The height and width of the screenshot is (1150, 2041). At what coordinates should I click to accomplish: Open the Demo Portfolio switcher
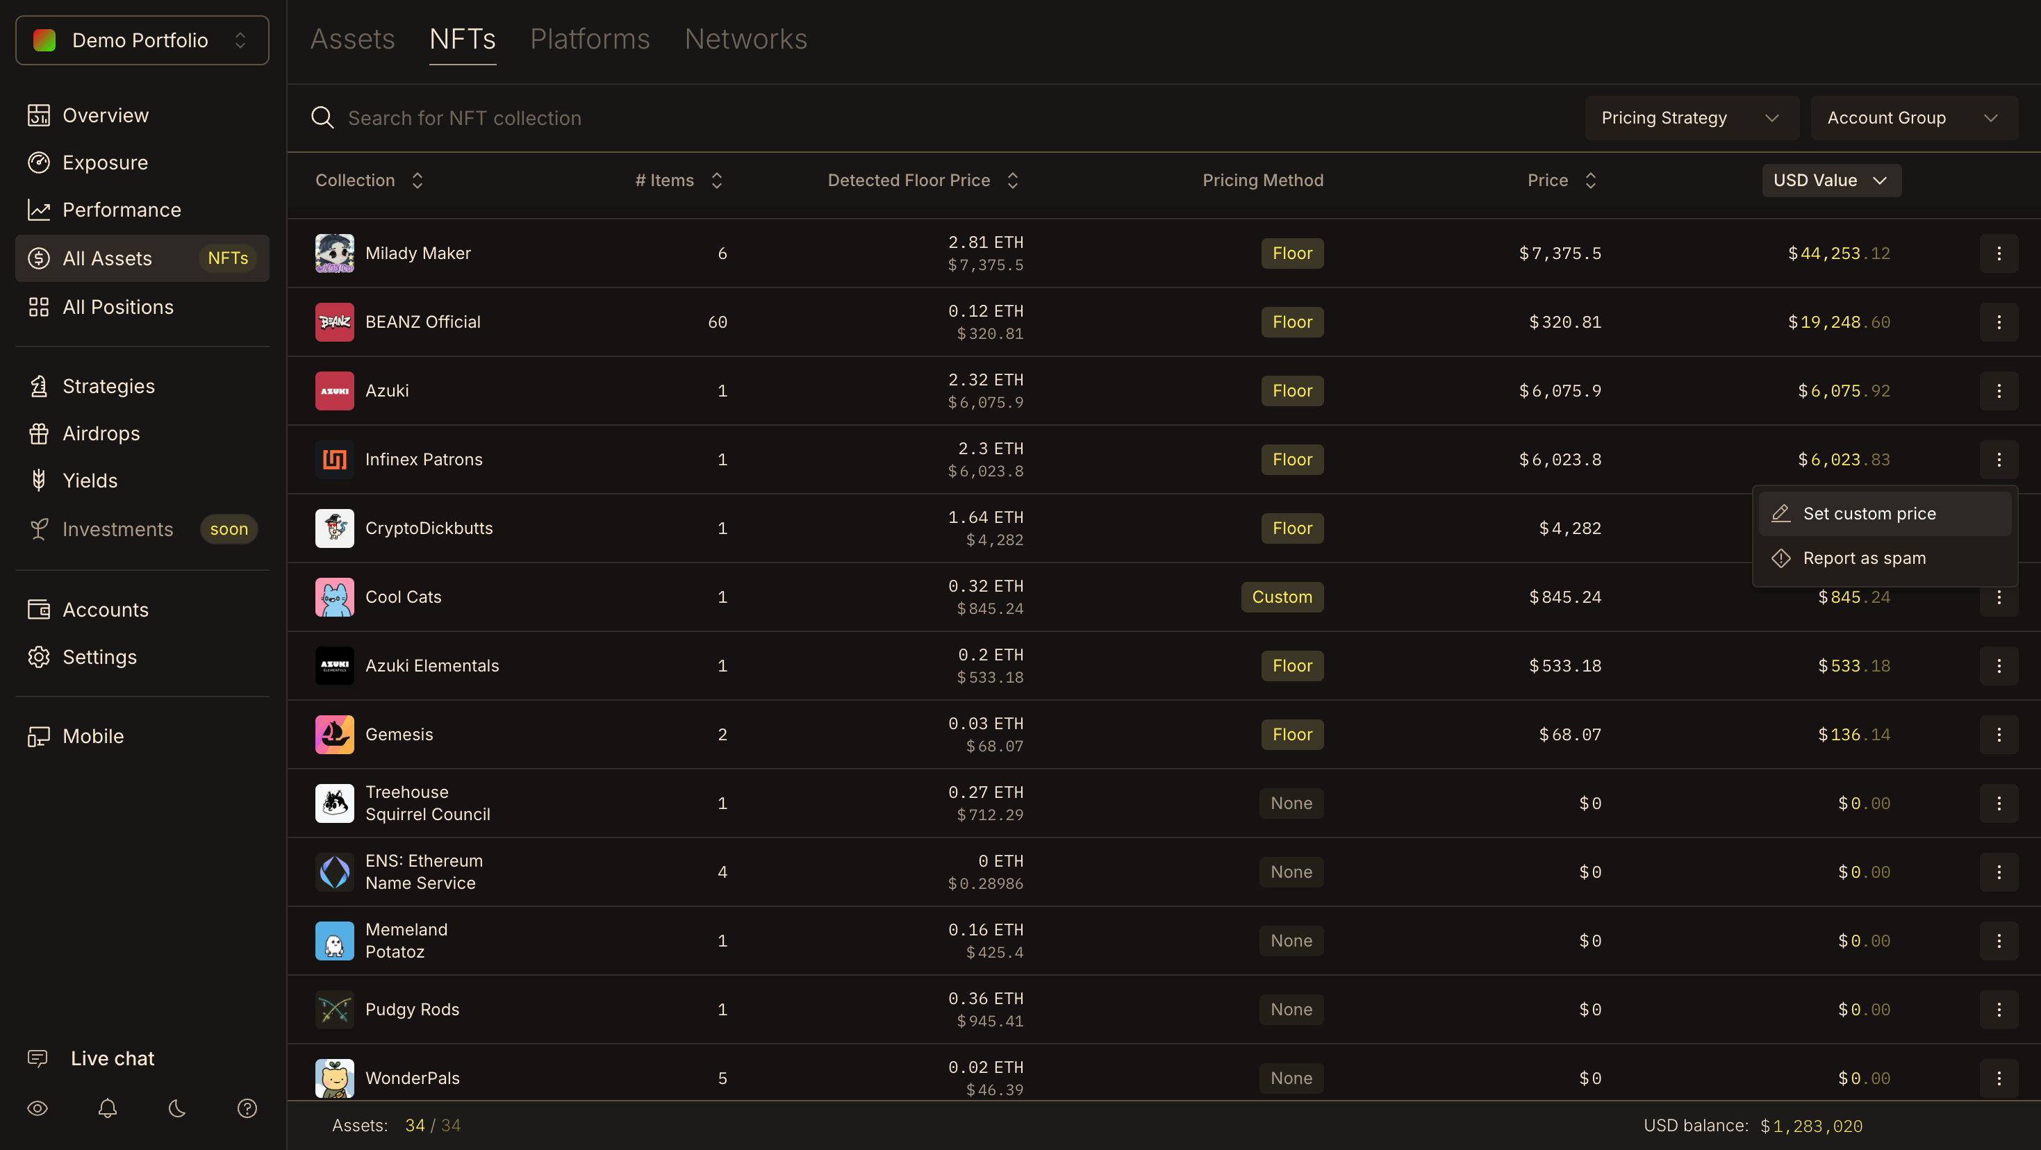(x=142, y=40)
